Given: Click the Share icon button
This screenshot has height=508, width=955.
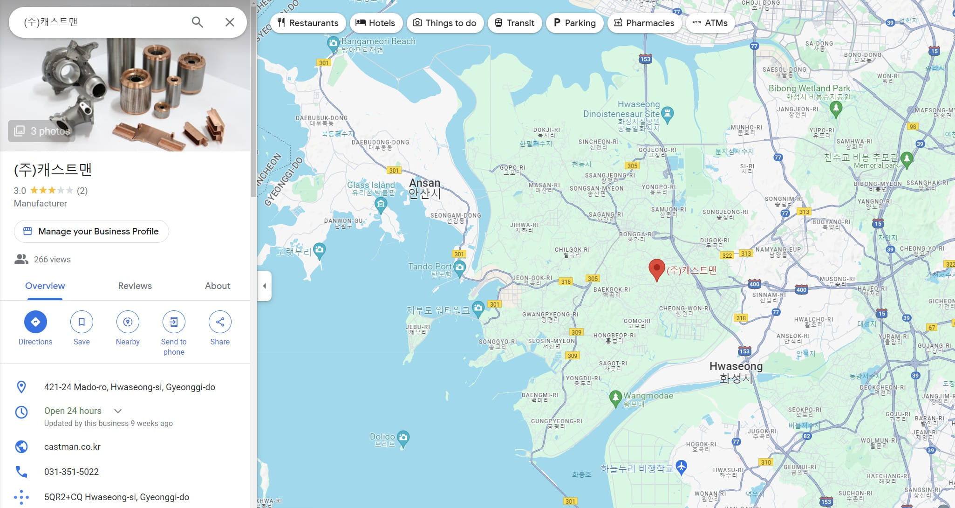Looking at the screenshot, I should tap(220, 322).
